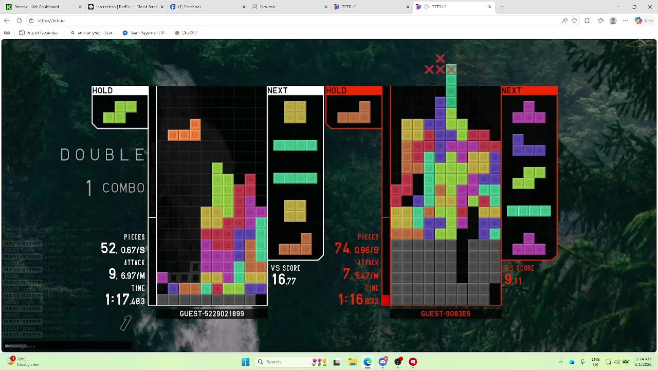The height and width of the screenshot is (370, 658).
Task: Click the microphone tray icon
Action: pos(583,362)
